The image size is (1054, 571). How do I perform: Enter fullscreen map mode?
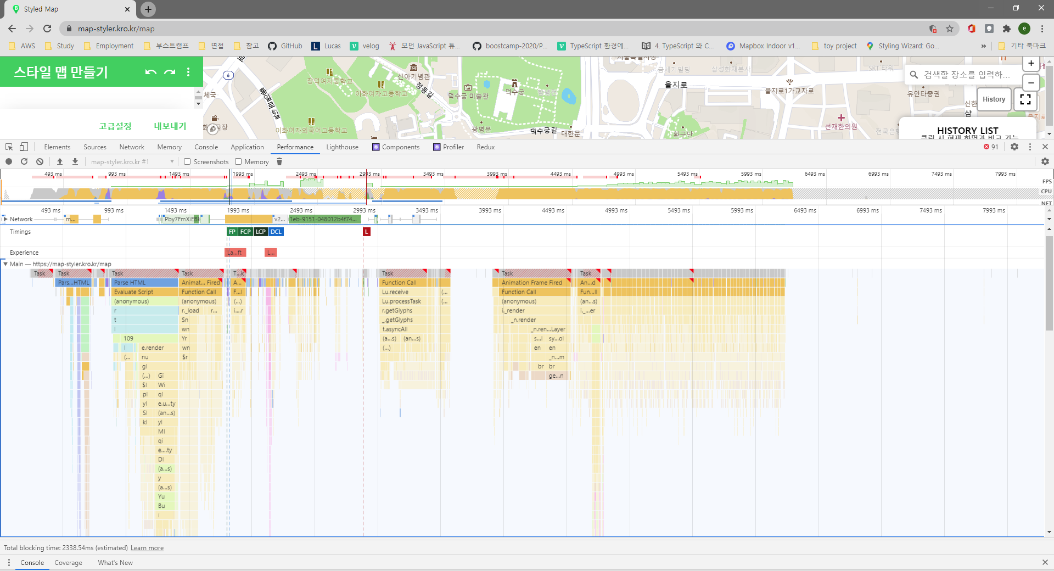[1025, 99]
